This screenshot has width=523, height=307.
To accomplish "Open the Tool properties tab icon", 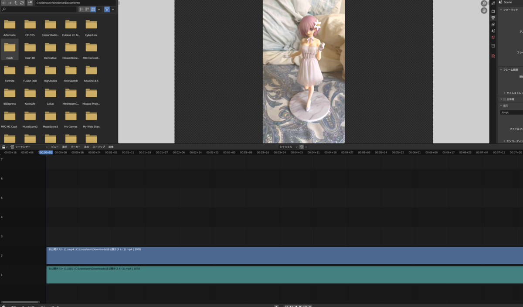I will [493, 3].
